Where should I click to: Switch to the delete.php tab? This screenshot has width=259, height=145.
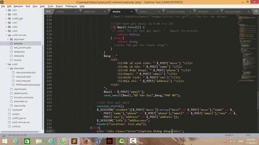[203, 12]
